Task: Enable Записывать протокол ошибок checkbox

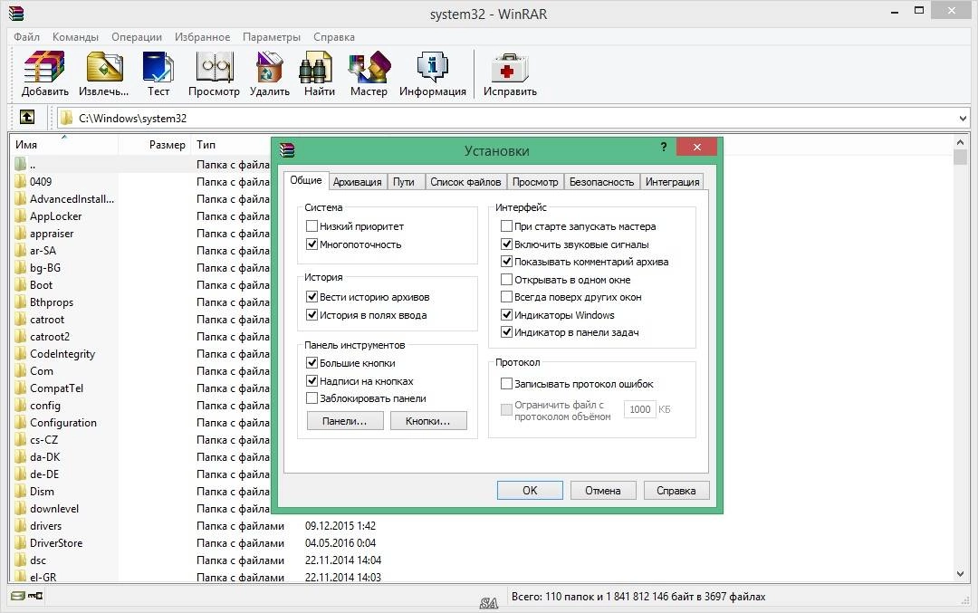Action: click(x=507, y=384)
